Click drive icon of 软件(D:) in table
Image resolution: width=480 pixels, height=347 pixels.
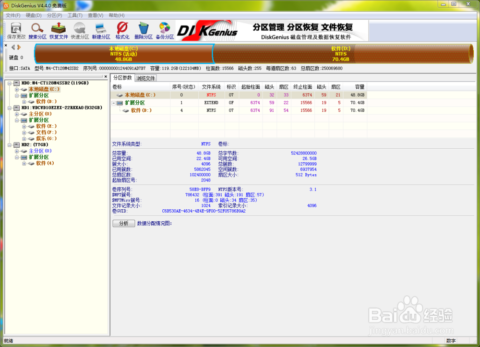[x=125, y=110]
